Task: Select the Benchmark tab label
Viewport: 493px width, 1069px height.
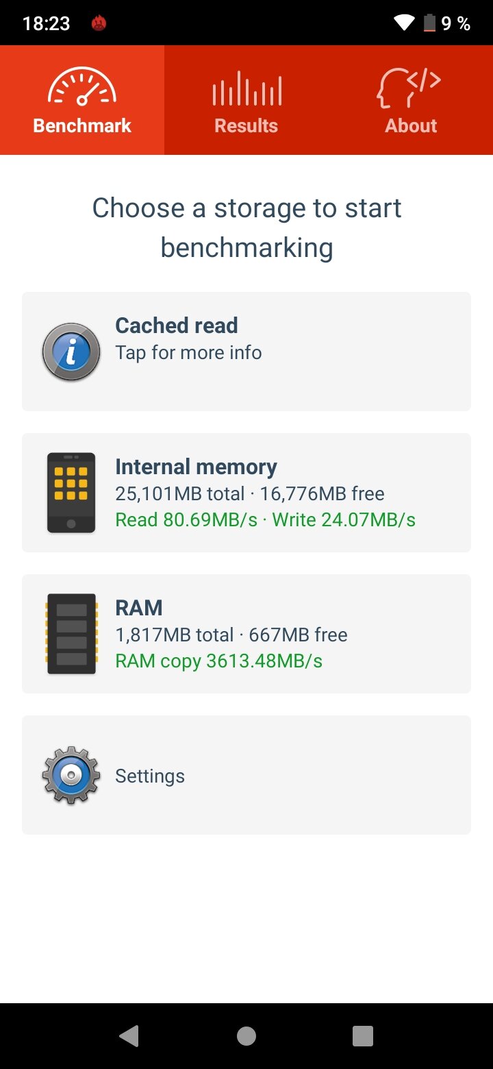Action: tap(82, 126)
